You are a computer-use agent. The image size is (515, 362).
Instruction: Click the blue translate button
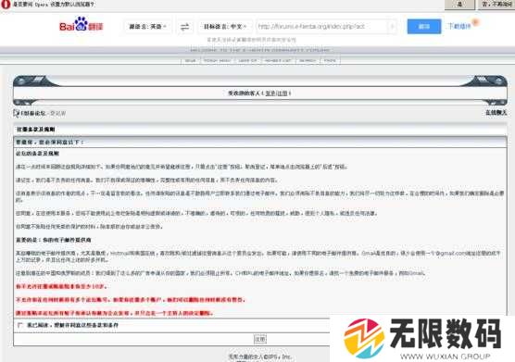click(x=424, y=26)
